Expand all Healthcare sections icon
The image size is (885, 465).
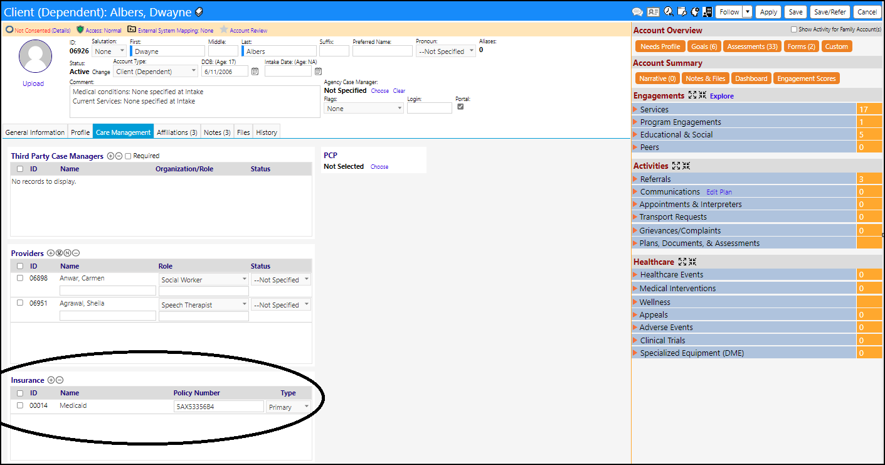click(x=682, y=262)
